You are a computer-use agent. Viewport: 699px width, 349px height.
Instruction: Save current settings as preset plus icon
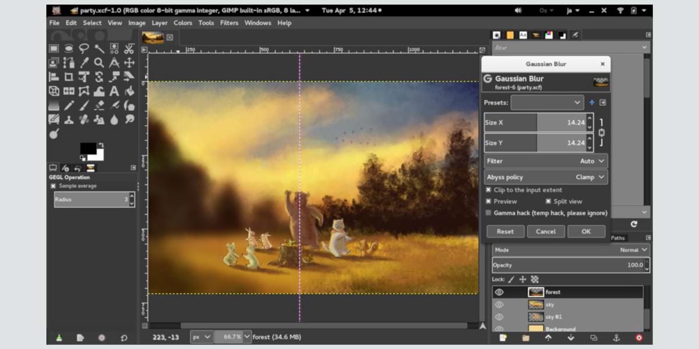pos(592,102)
